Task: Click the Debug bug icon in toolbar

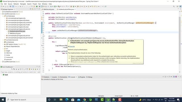Action: pos(51,7)
